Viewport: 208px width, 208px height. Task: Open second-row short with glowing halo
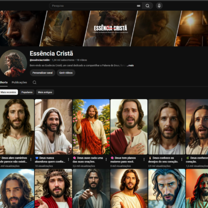point(129,189)
